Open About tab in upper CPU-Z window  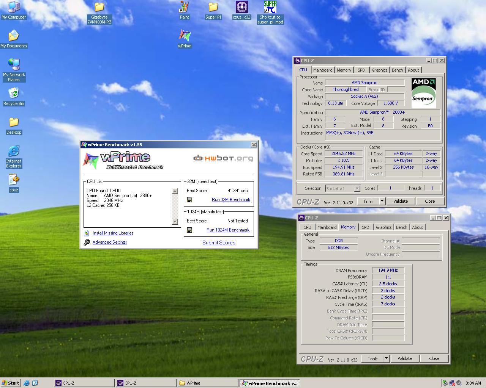(413, 70)
